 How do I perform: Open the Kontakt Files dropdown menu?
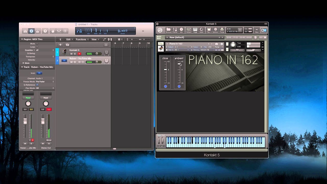[209, 30]
